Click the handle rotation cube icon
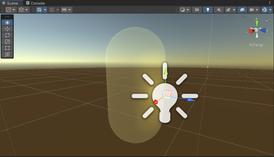 coord(21,10)
